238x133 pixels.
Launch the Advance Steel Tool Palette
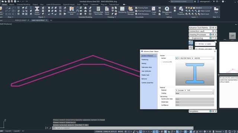(98, 11)
